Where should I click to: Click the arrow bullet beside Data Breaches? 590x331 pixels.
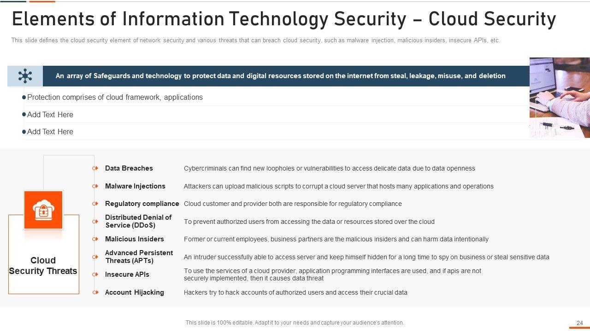click(x=95, y=168)
